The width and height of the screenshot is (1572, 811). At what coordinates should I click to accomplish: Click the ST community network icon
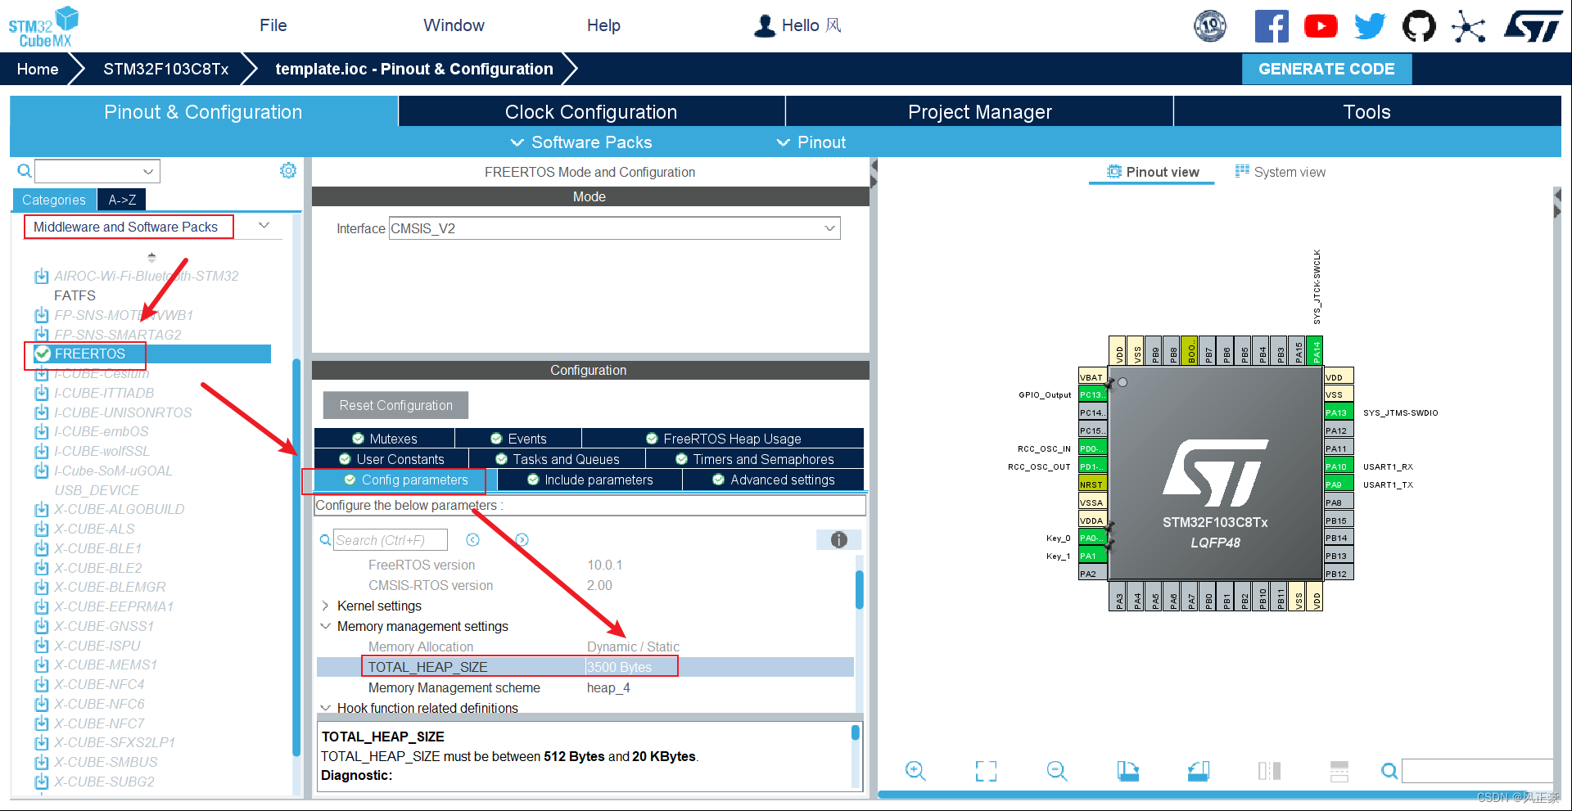tap(1468, 26)
